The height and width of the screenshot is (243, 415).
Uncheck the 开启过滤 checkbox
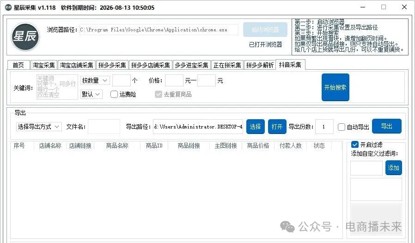(355, 145)
